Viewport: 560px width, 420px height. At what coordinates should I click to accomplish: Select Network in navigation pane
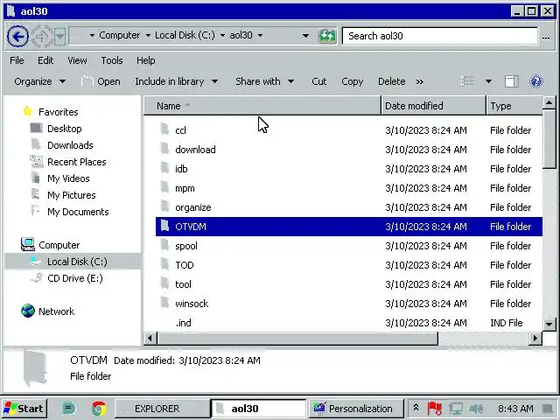tap(56, 311)
